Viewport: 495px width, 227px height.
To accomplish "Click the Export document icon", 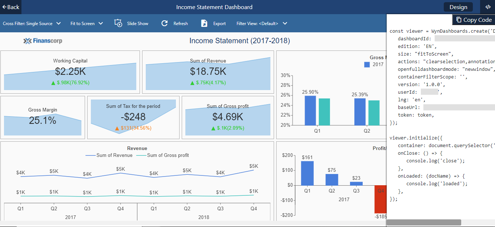I will tap(204, 23).
